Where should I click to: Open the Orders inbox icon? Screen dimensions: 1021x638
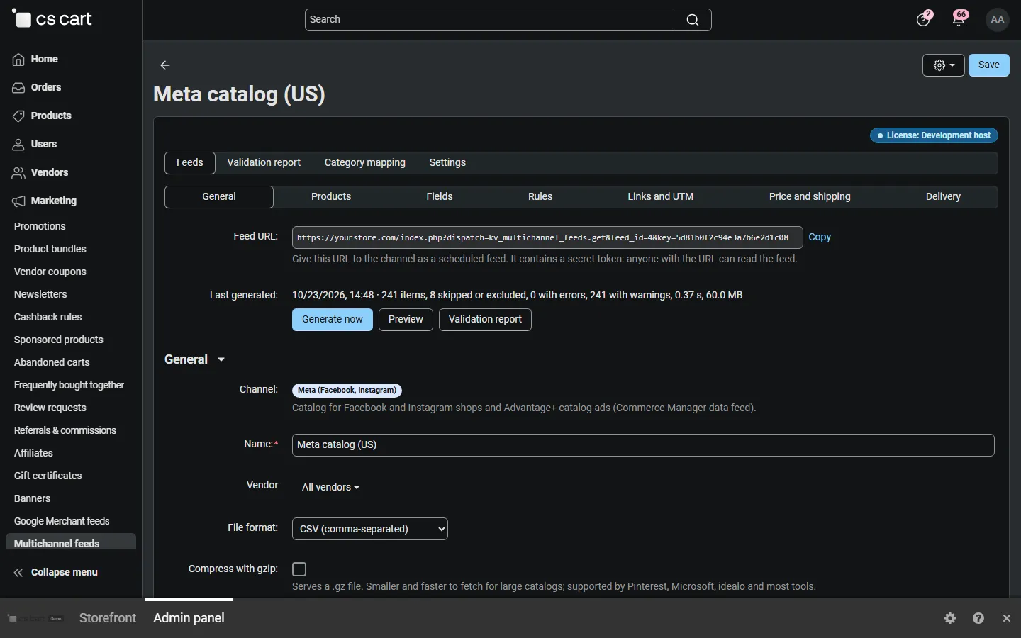point(18,88)
